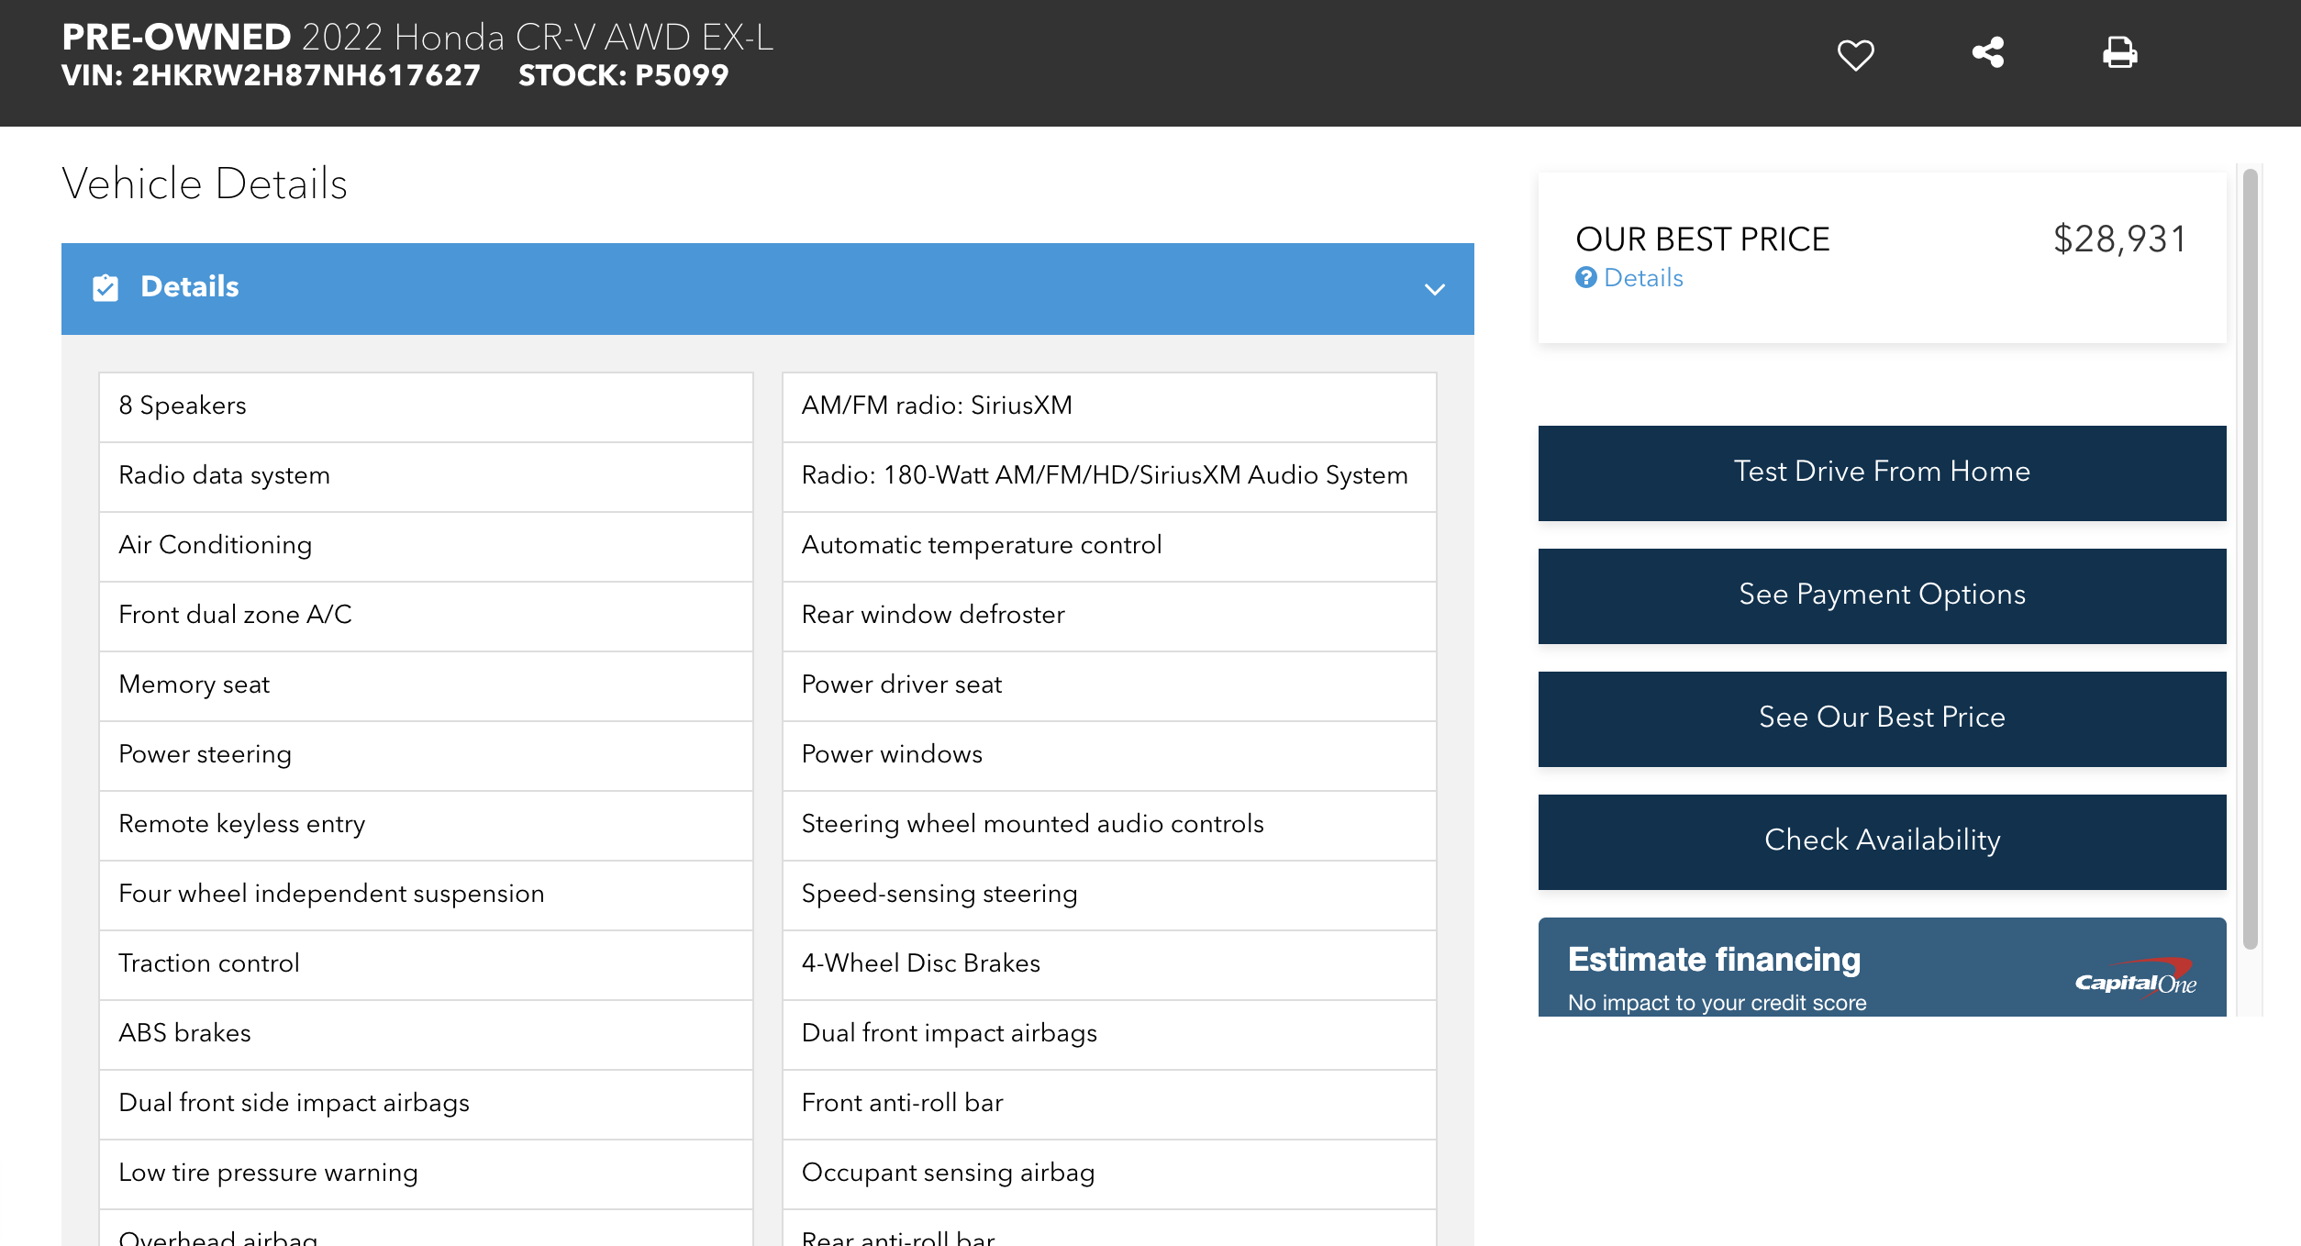This screenshot has height=1246, width=2301.
Task: Click the '8 Speakers' feature row
Action: [x=426, y=406]
